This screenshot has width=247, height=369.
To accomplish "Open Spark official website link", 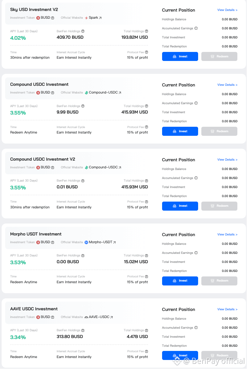I will 95,18.
